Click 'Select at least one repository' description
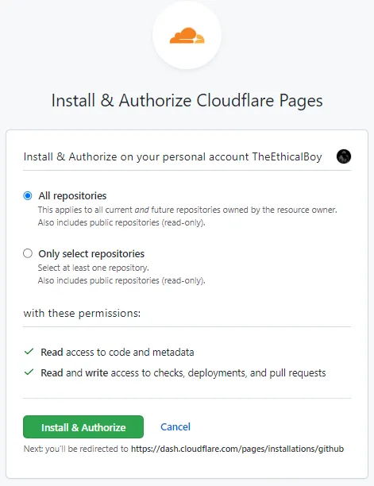Image resolution: width=374 pixels, height=486 pixels. click(x=93, y=268)
